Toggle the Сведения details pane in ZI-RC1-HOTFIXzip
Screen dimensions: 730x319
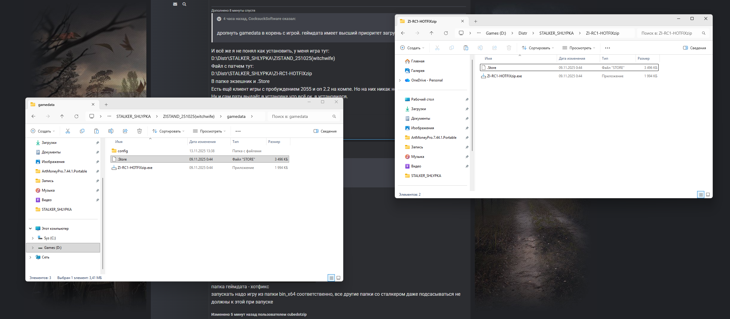[694, 48]
